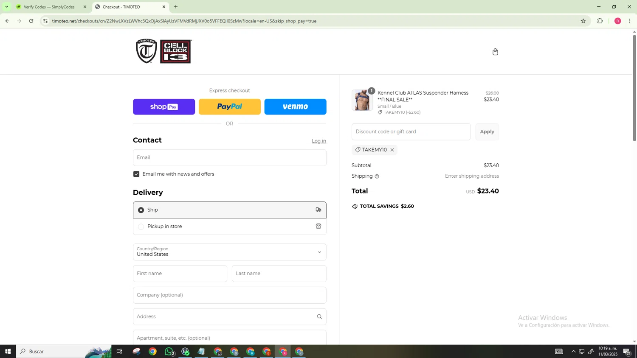637x358 pixels.
Task: Pay with Shop Pay express checkout
Action: coord(164,107)
